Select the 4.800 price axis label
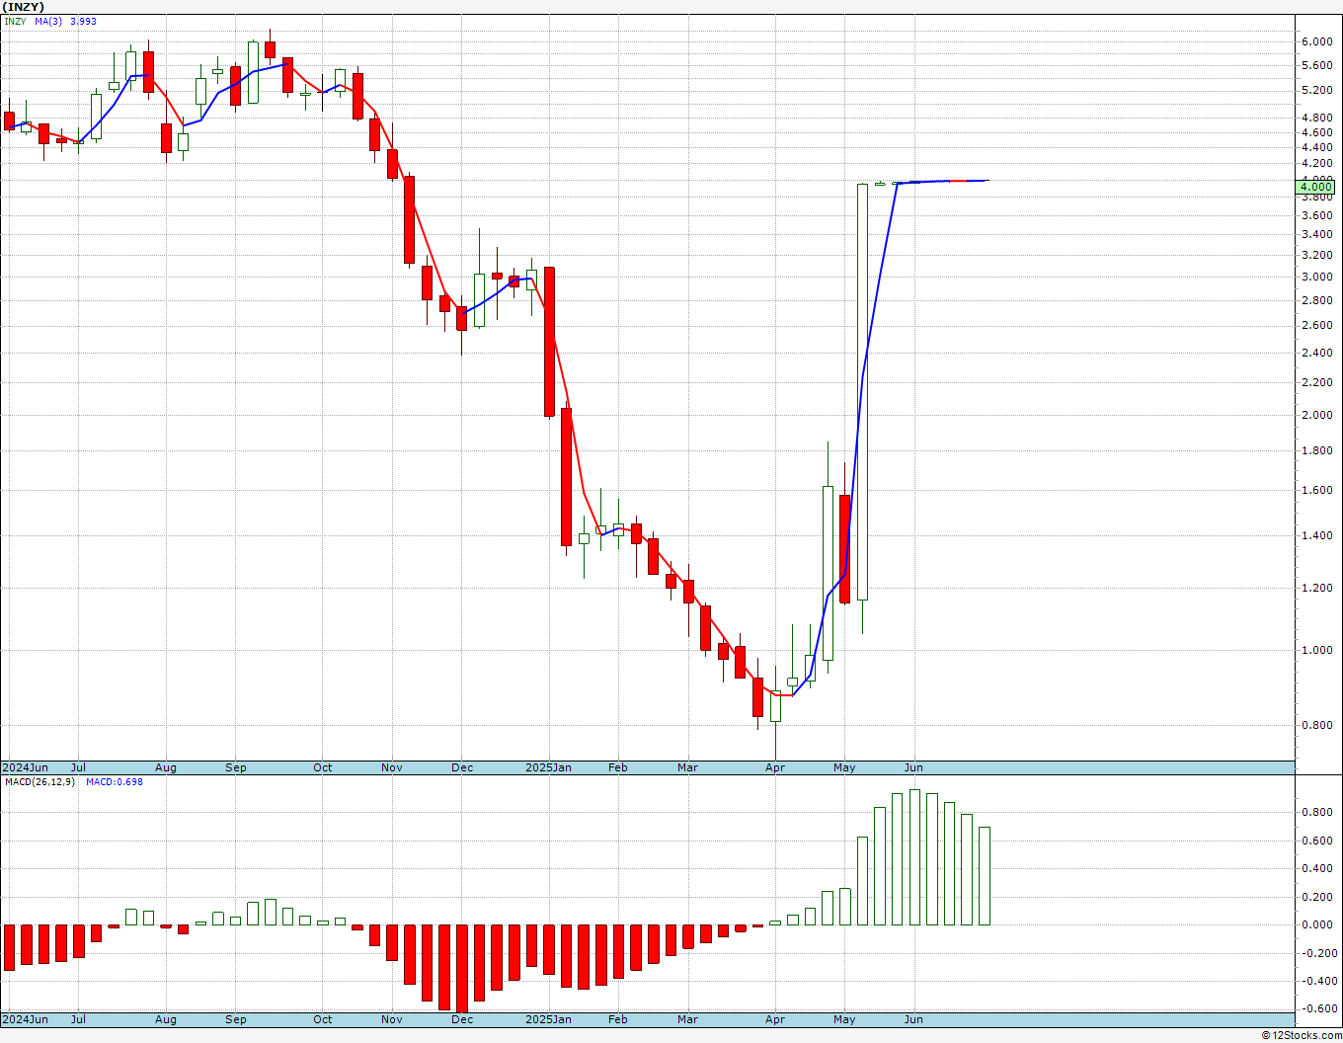 click(x=1317, y=117)
